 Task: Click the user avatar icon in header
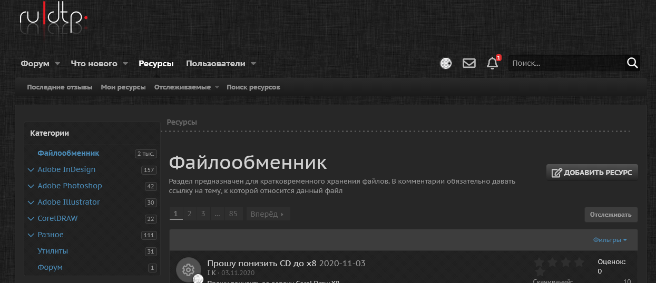click(x=446, y=64)
